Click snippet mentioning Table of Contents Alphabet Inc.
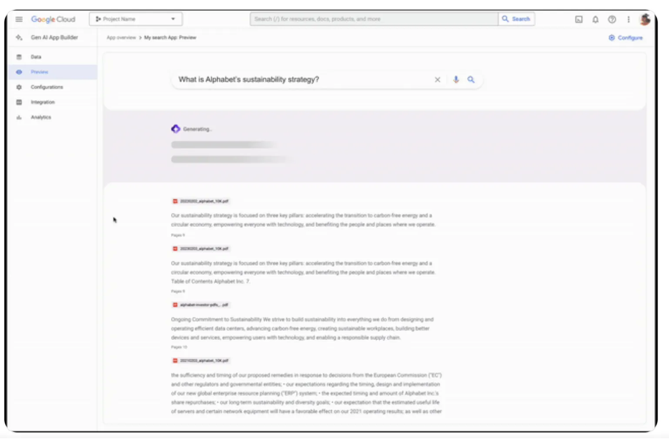Image resolution: width=669 pixels, height=445 pixels. pyautogui.click(x=303, y=272)
